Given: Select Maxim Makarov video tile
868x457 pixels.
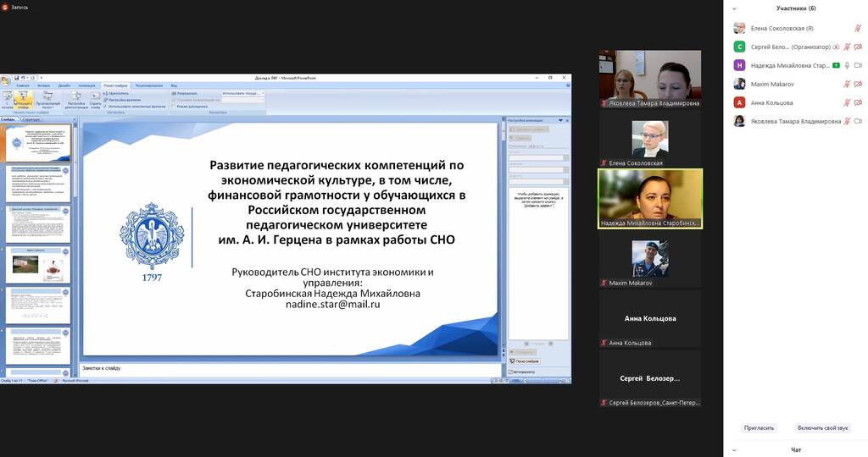Looking at the screenshot, I should (650, 259).
